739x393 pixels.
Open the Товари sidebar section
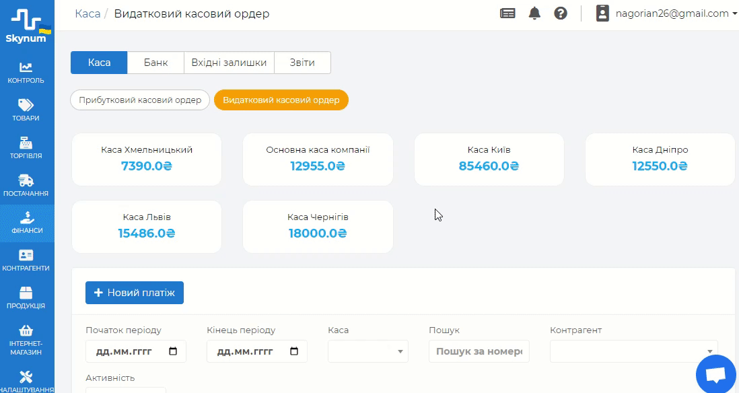pos(26,110)
